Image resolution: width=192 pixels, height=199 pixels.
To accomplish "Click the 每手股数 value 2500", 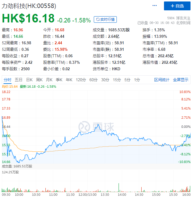I will (25, 69).
